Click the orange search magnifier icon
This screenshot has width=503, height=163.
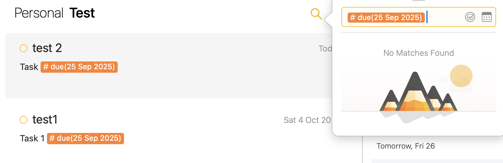[x=316, y=14]
